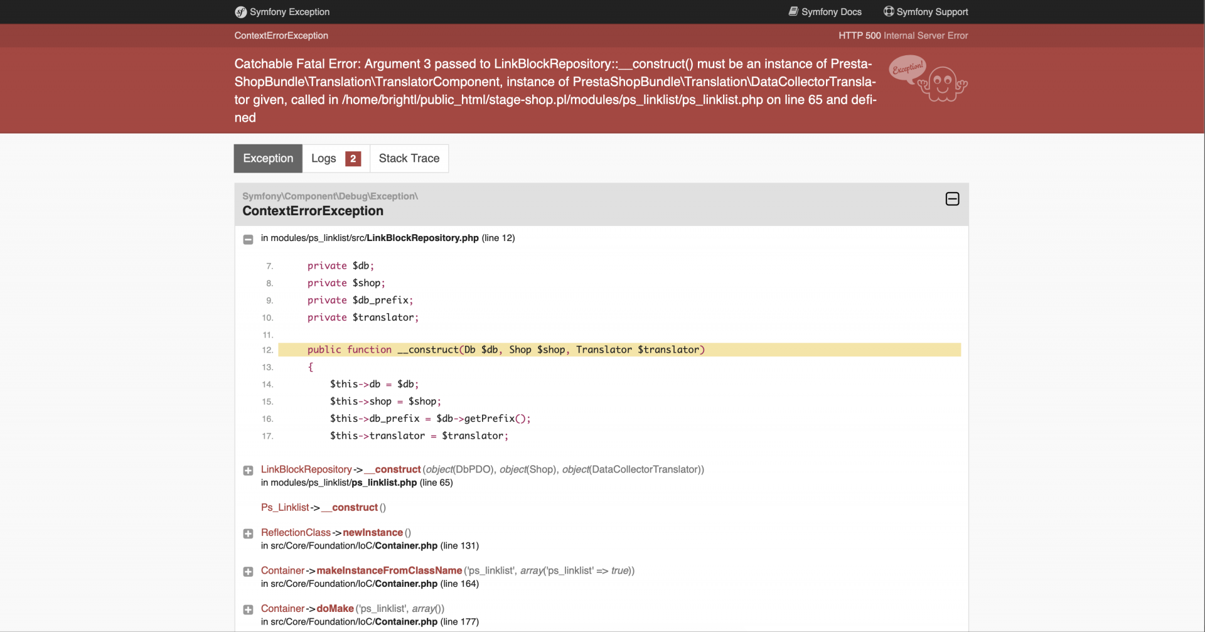
Task: Open the Symfony Docs link
Action: (x=825, y=12)
